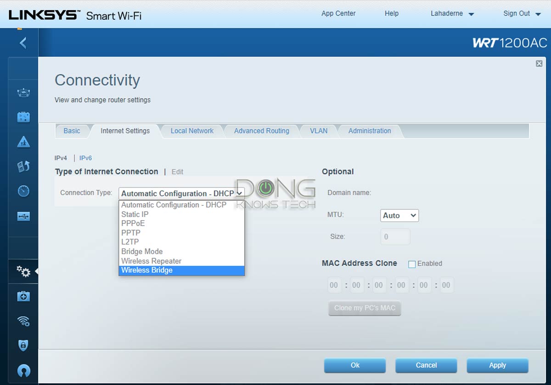The height and width of the screenshot is (385, 551).
Task: Switch to the IPv6 link
Action: (x=85, y=158)
